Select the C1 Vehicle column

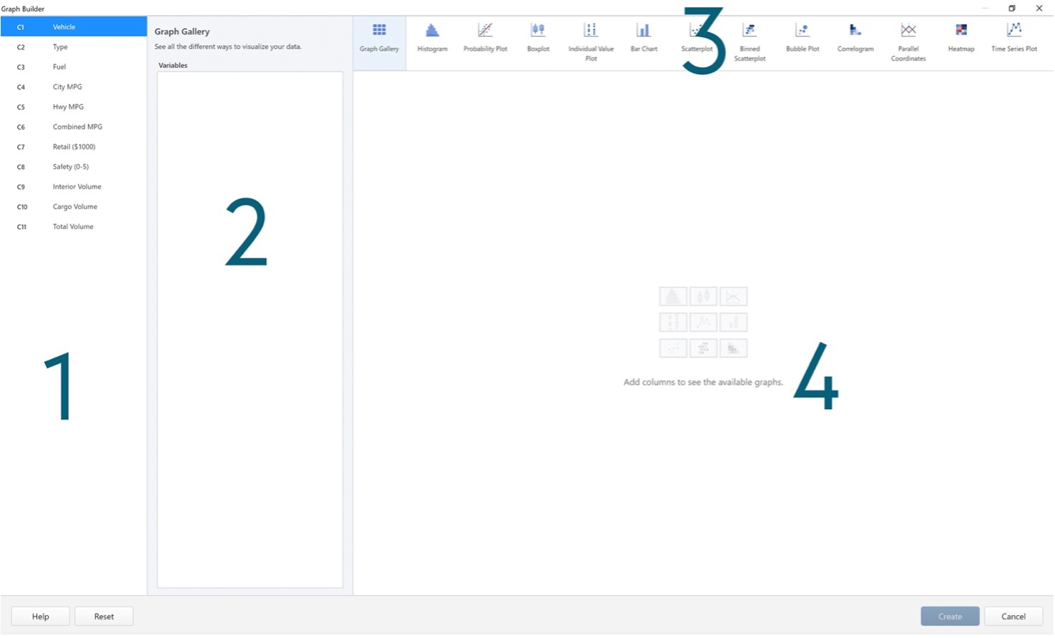[74, 26]
